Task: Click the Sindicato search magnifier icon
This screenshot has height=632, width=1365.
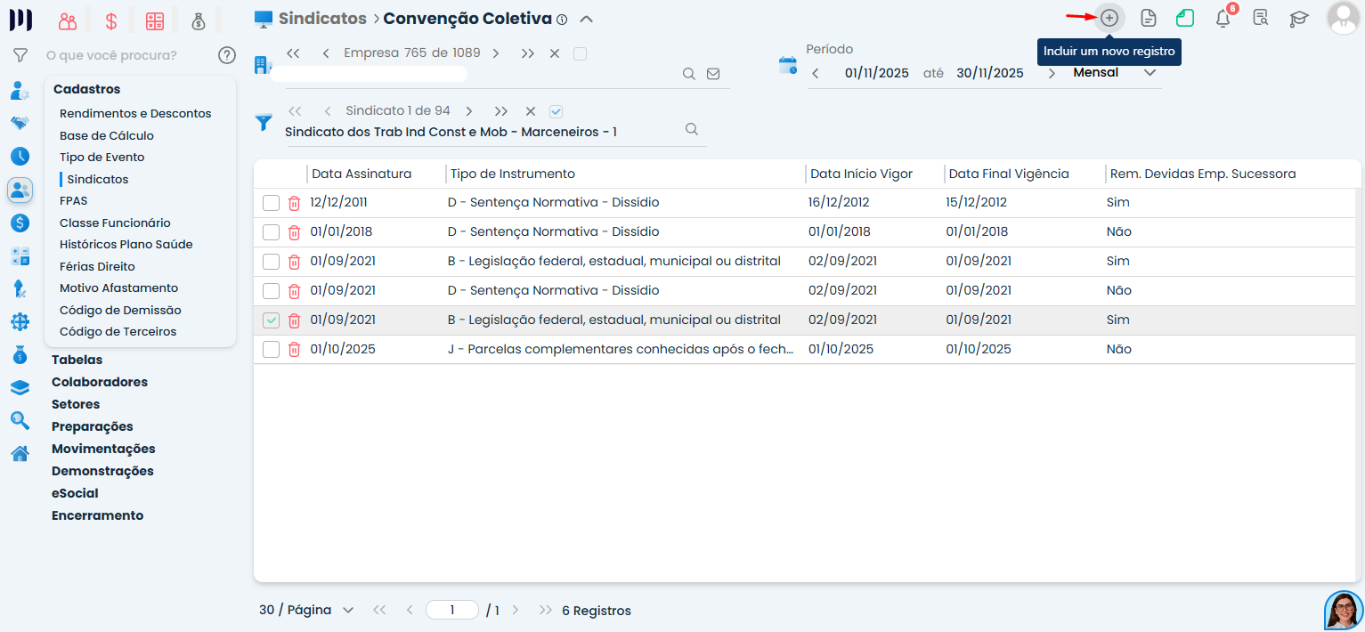Action: [x=692, y=130]
